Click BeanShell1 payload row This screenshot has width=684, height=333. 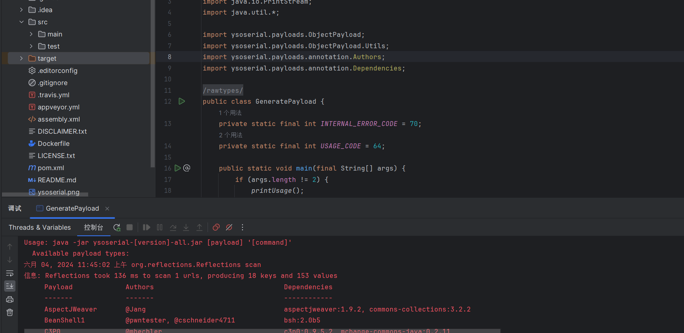coord(182,320)
